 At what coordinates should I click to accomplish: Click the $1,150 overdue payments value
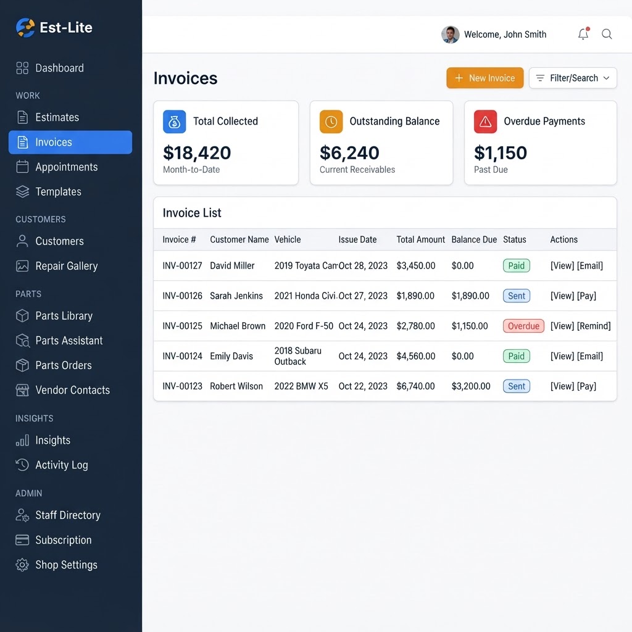pos(500,153)
